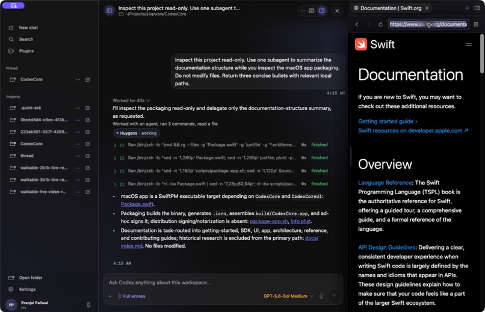Open options for the thread project
The height and width of the screenshot is (312, 485).
pos(78,156)
